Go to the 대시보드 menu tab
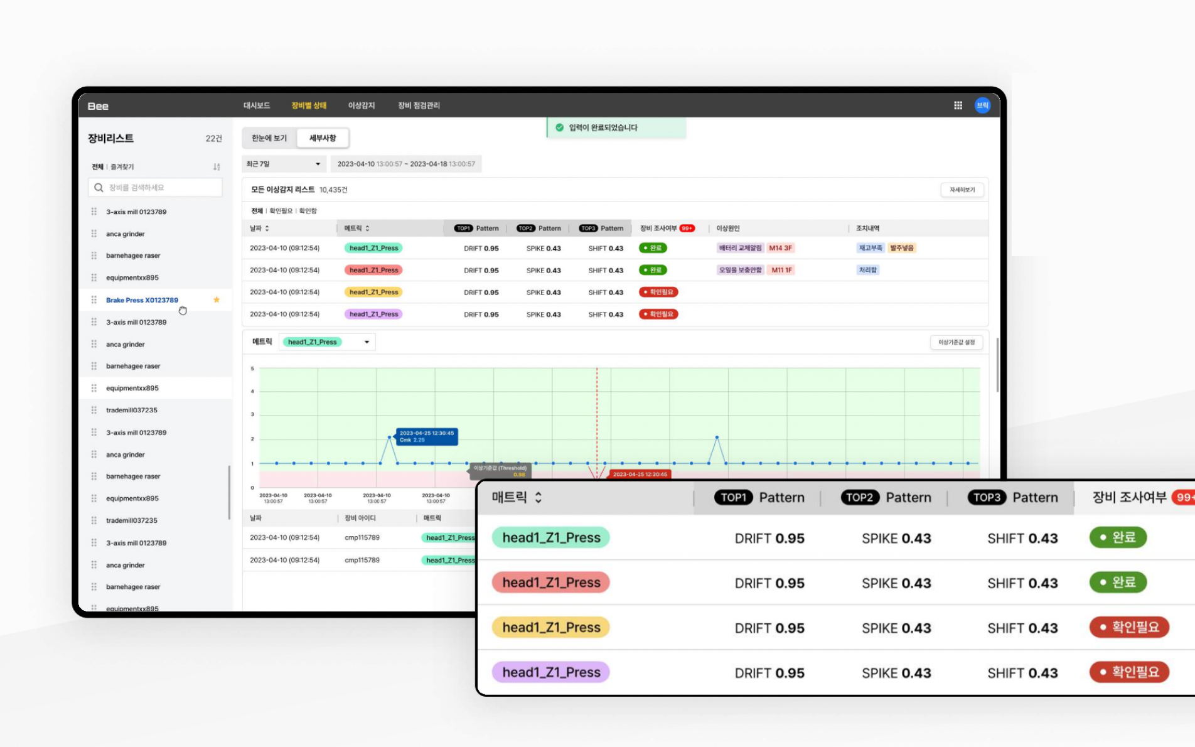The width and height of the screenshot is (1195, 747). click(x=257, y=105)
